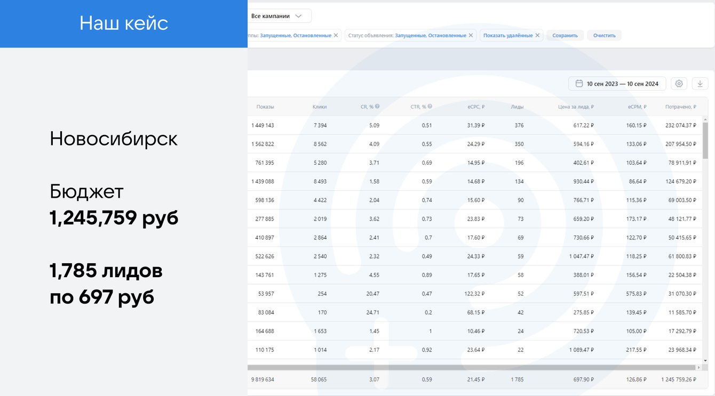The width and height of the screenshot is (715, 396).
Task: Click the download report icon
Action: tap(700, 84)
